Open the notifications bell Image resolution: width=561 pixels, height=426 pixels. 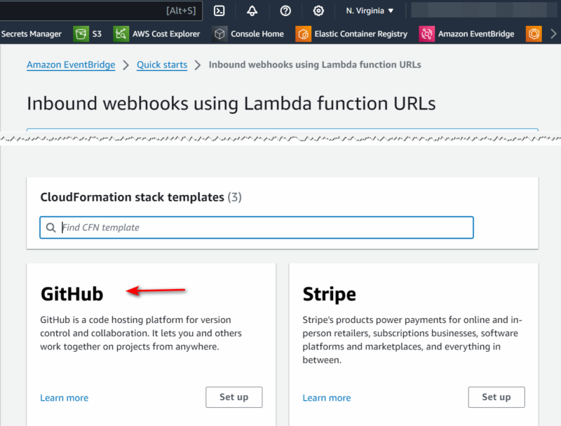pos(252,11)
